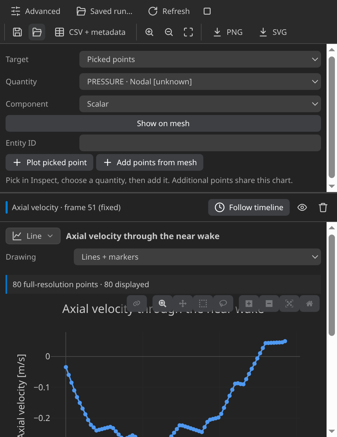The image size is (337, 437).
Task: Open the folder icon in toolbar
Action: [x=37, y=32]
